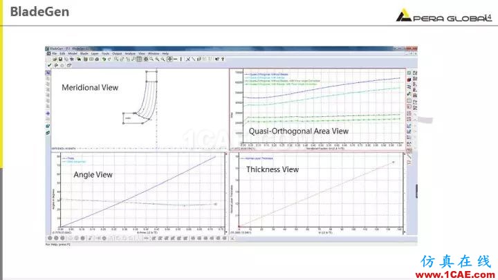
Task: Open the Help menu
Action: (165, 54)
